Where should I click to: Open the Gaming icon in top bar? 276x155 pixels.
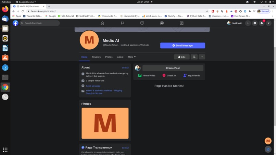point(181,23)
